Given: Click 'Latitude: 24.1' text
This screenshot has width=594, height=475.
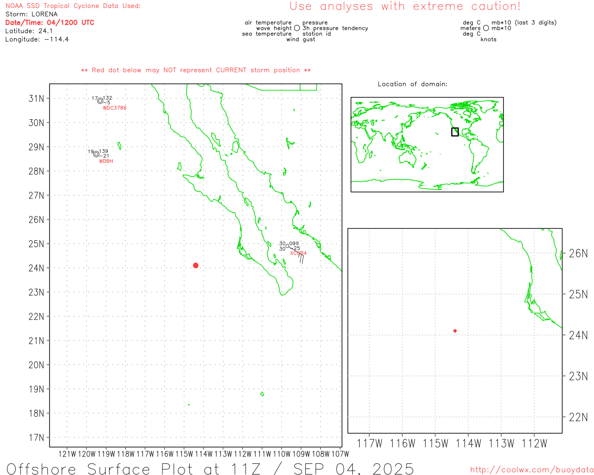Looking at the screenshot, I should point(29,31).
